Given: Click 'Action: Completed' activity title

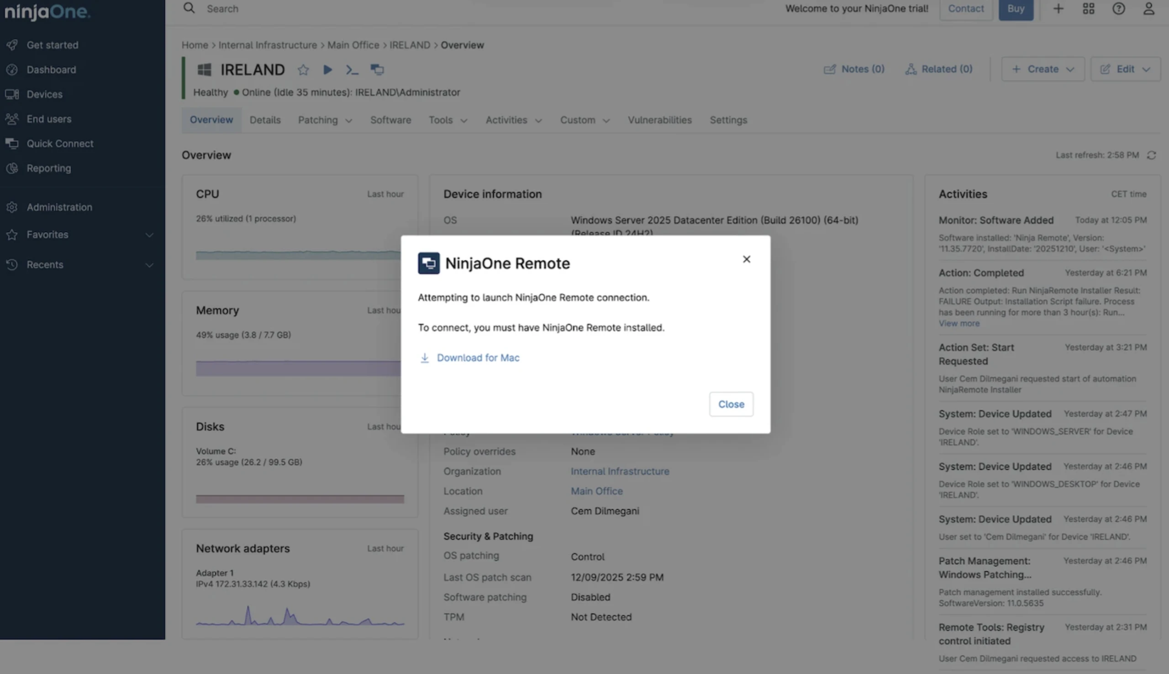Looking at the screenshot, I should click(981, 273).
